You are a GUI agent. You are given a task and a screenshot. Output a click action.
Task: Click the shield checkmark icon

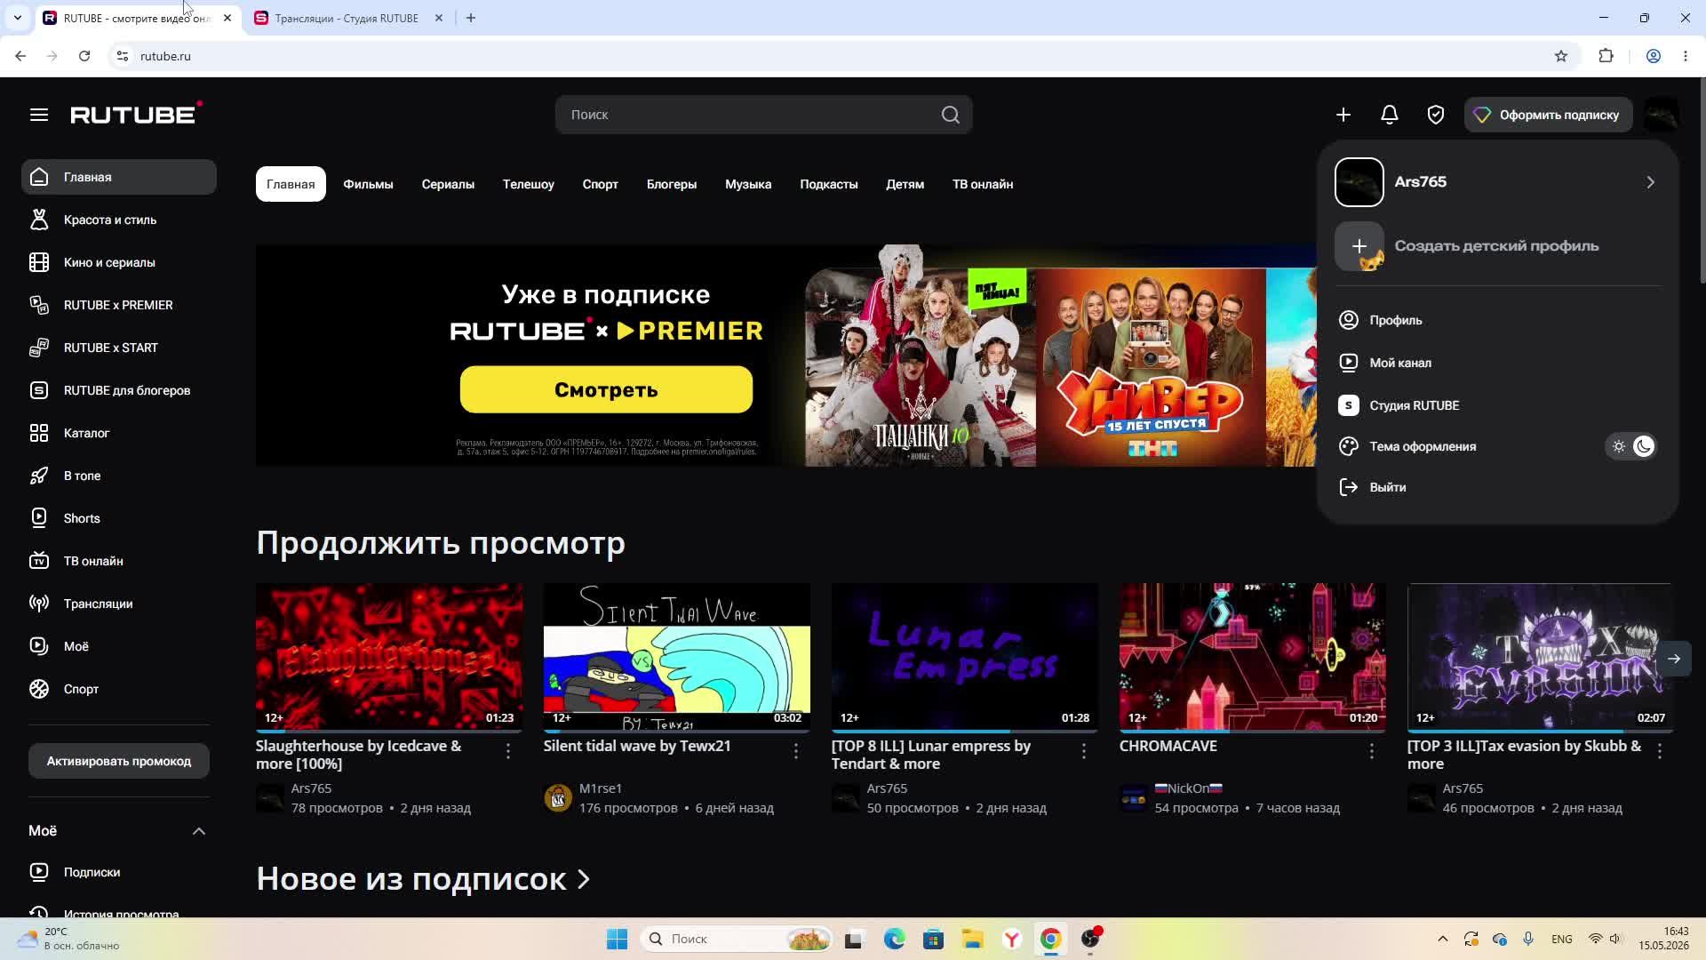(x=1436, y=115)
